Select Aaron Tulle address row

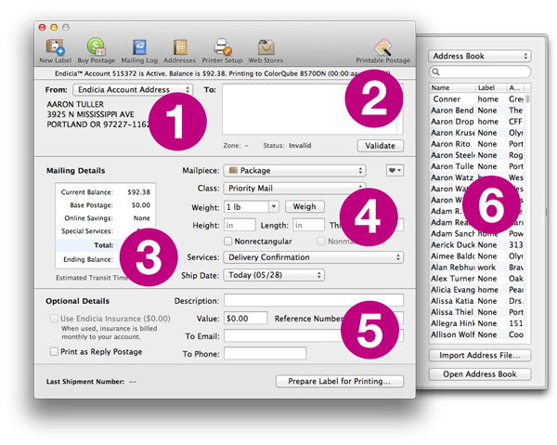[477, 166]
